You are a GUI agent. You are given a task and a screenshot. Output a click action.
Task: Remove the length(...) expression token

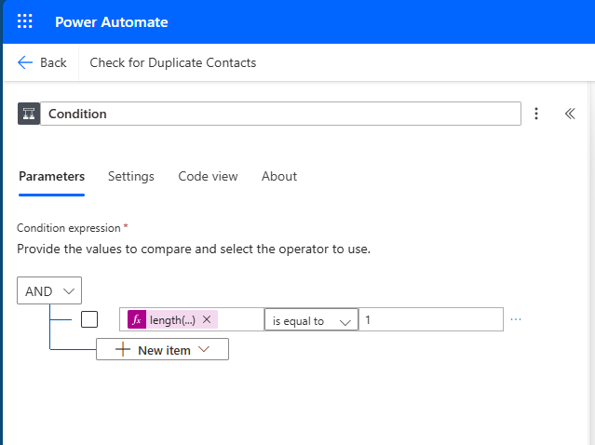(207, 319)
